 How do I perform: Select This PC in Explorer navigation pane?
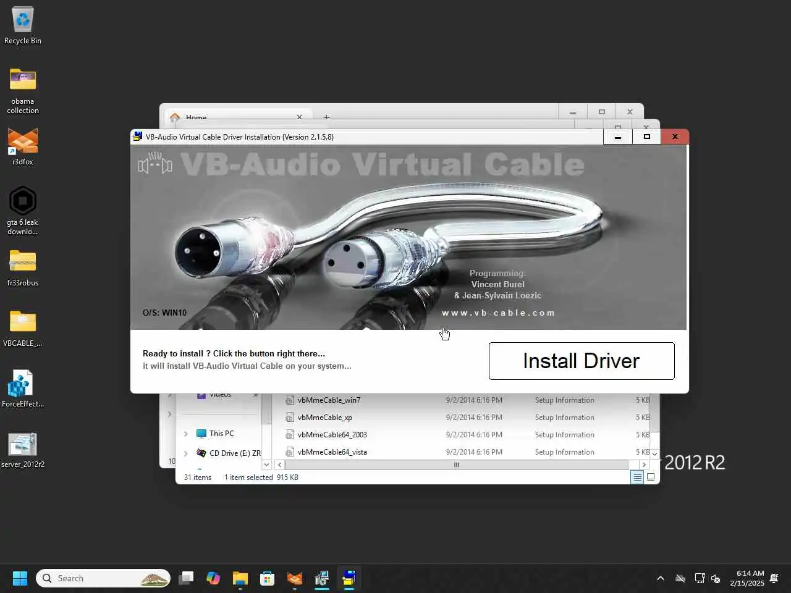pos(221,434)
